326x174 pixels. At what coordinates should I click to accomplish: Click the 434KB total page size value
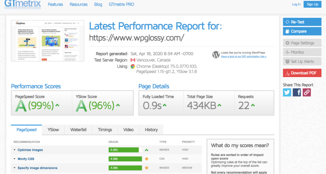pyautogui.click(x=201, y=105)
